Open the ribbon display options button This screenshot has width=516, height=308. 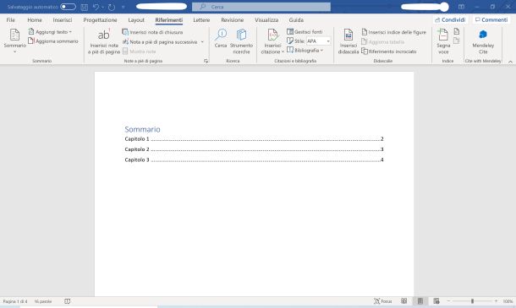click(461, 7)
